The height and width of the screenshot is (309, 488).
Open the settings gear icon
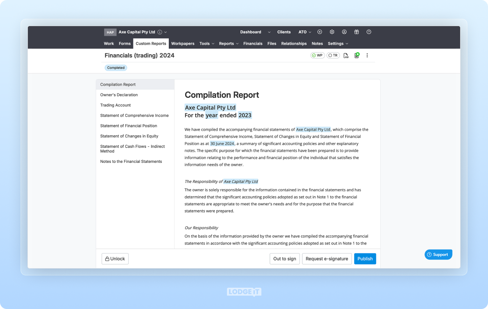332,32
